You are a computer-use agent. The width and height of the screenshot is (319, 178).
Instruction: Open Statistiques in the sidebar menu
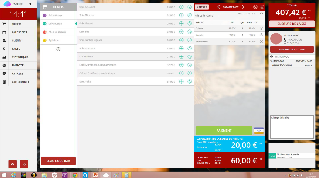pos(20,57)
